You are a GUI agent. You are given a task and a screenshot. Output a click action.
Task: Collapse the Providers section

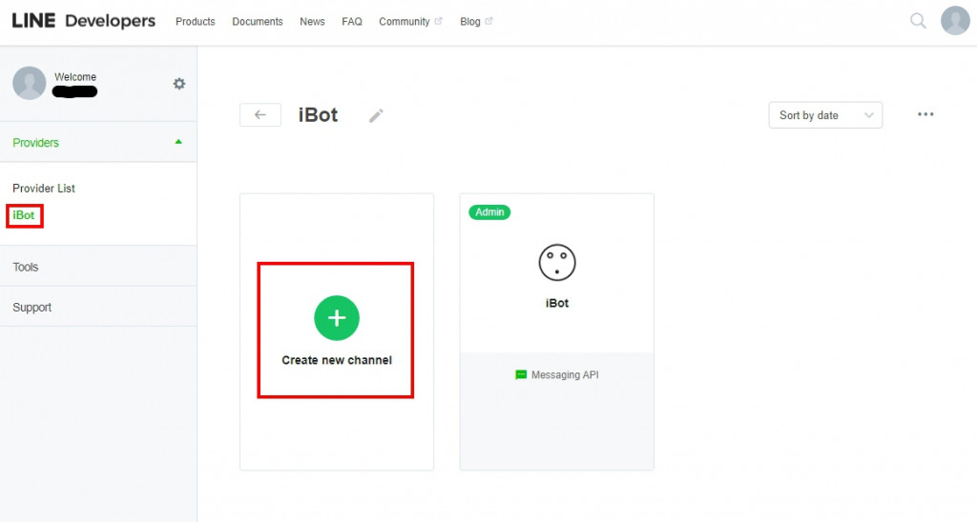pyautogui.click(x=98, y=143)
